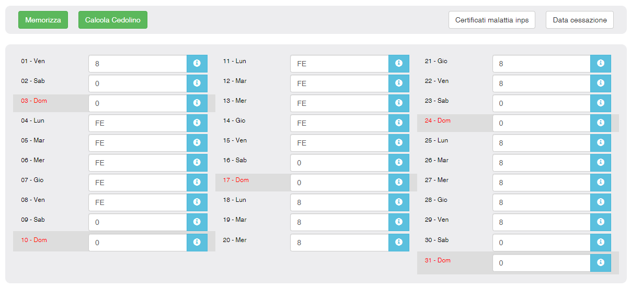
Task: Click info icon for 21 - Gio
Action: tap(600, 64)
